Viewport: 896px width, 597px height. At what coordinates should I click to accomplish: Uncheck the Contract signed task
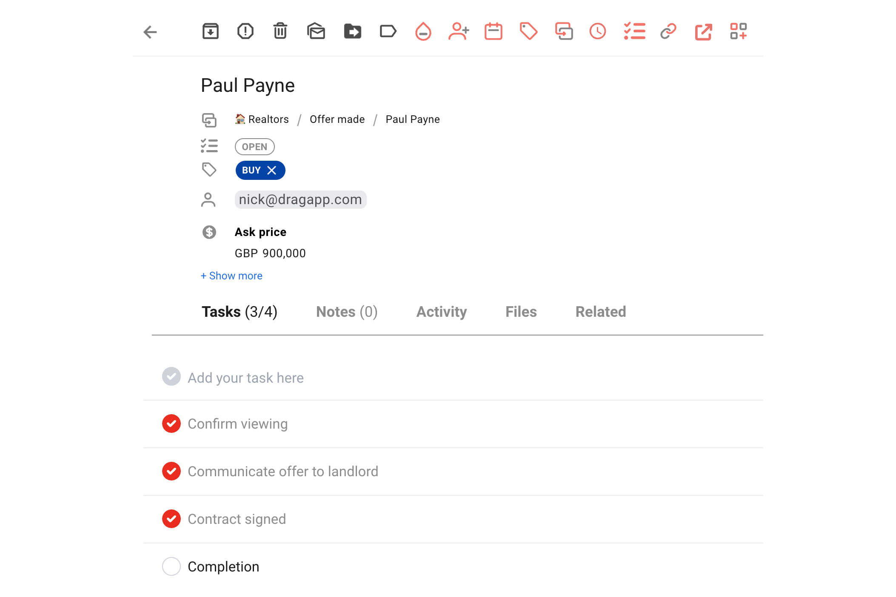(x=171, y=519)
